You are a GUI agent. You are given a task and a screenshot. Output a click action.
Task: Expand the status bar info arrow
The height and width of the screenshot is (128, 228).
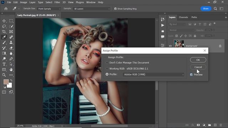(x=62, y=126)
